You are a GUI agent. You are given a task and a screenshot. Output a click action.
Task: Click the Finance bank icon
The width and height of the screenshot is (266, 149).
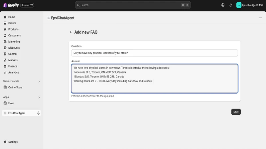[5, 66]
